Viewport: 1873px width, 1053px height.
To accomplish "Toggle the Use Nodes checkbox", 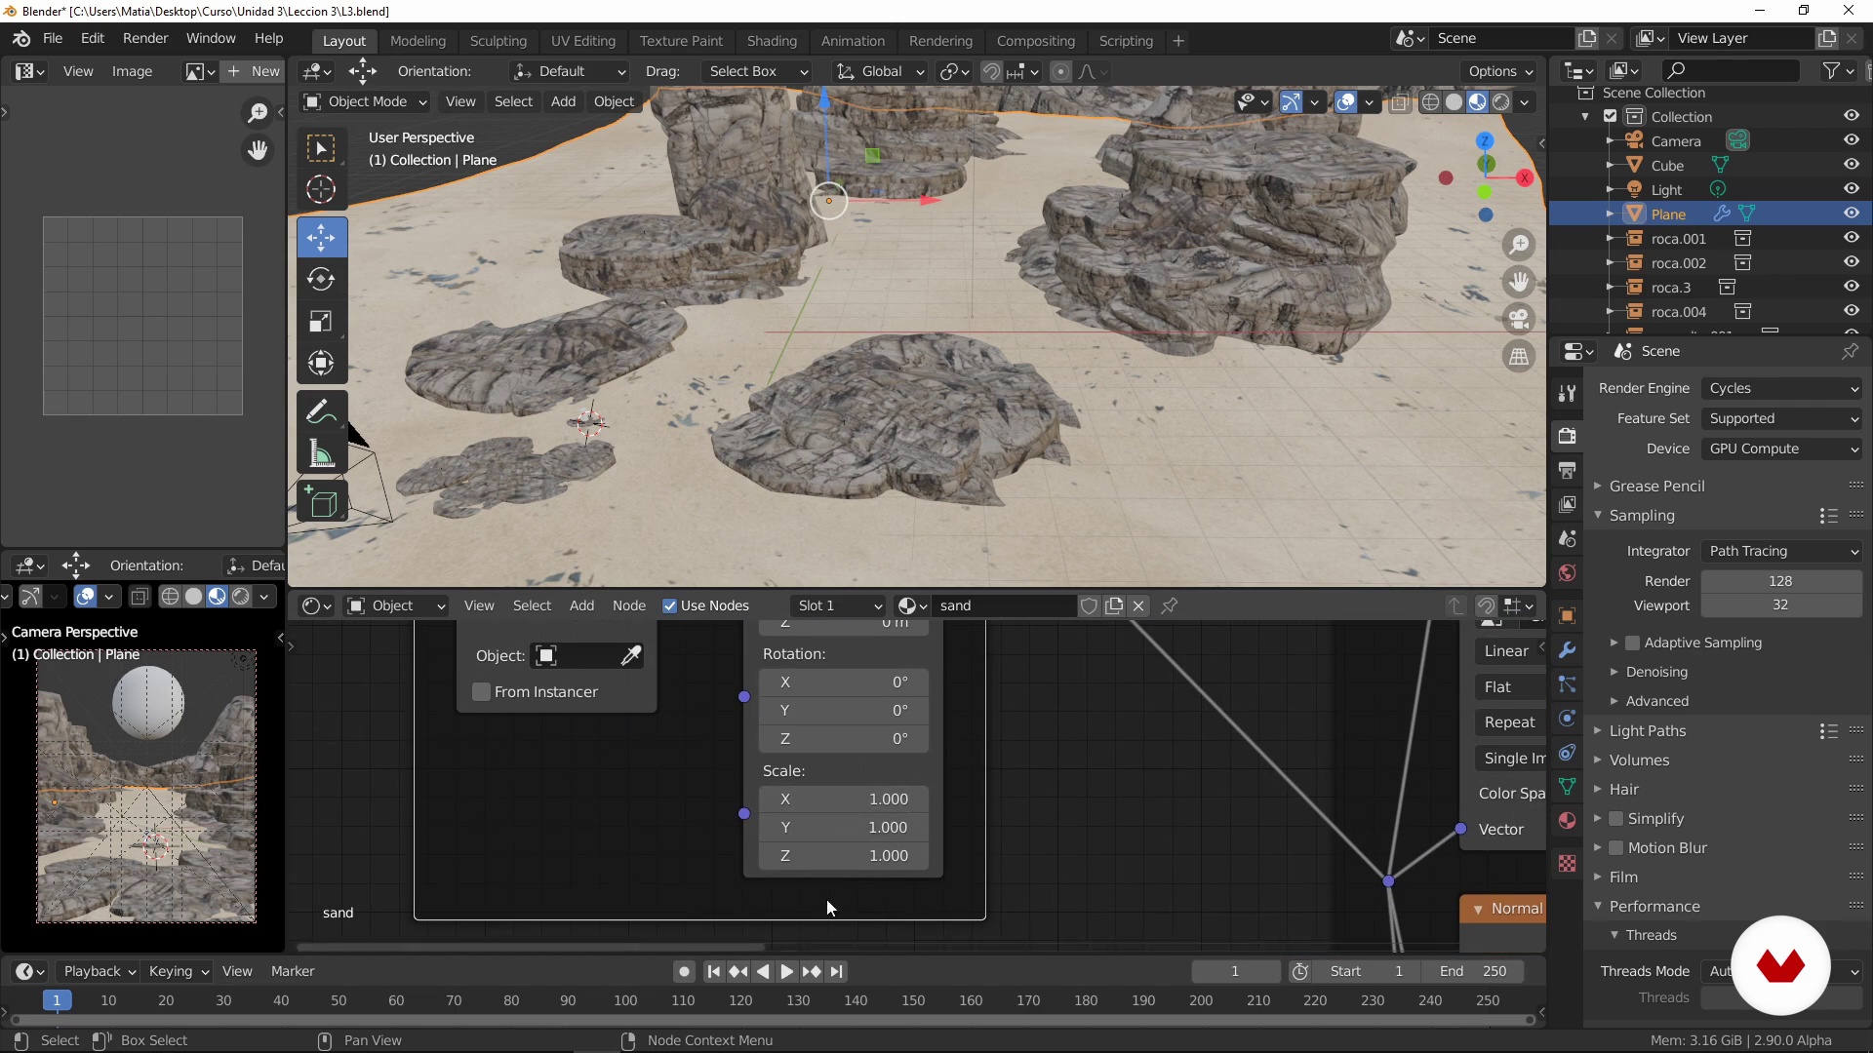I will tap(669, 605).
